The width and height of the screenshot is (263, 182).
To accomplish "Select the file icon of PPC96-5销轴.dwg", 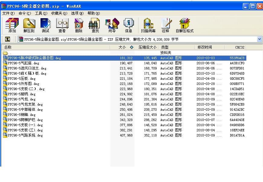I will tap(5, 115).
